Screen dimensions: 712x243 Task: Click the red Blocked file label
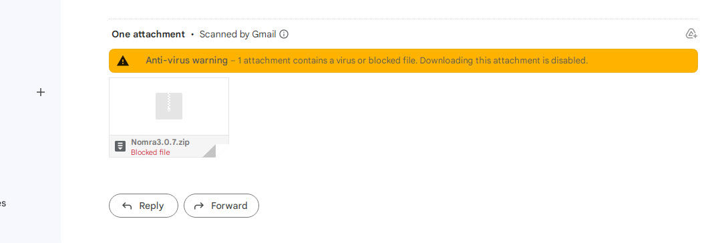[150, 153]
